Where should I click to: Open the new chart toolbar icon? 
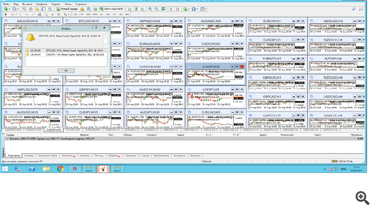[6, 9]
